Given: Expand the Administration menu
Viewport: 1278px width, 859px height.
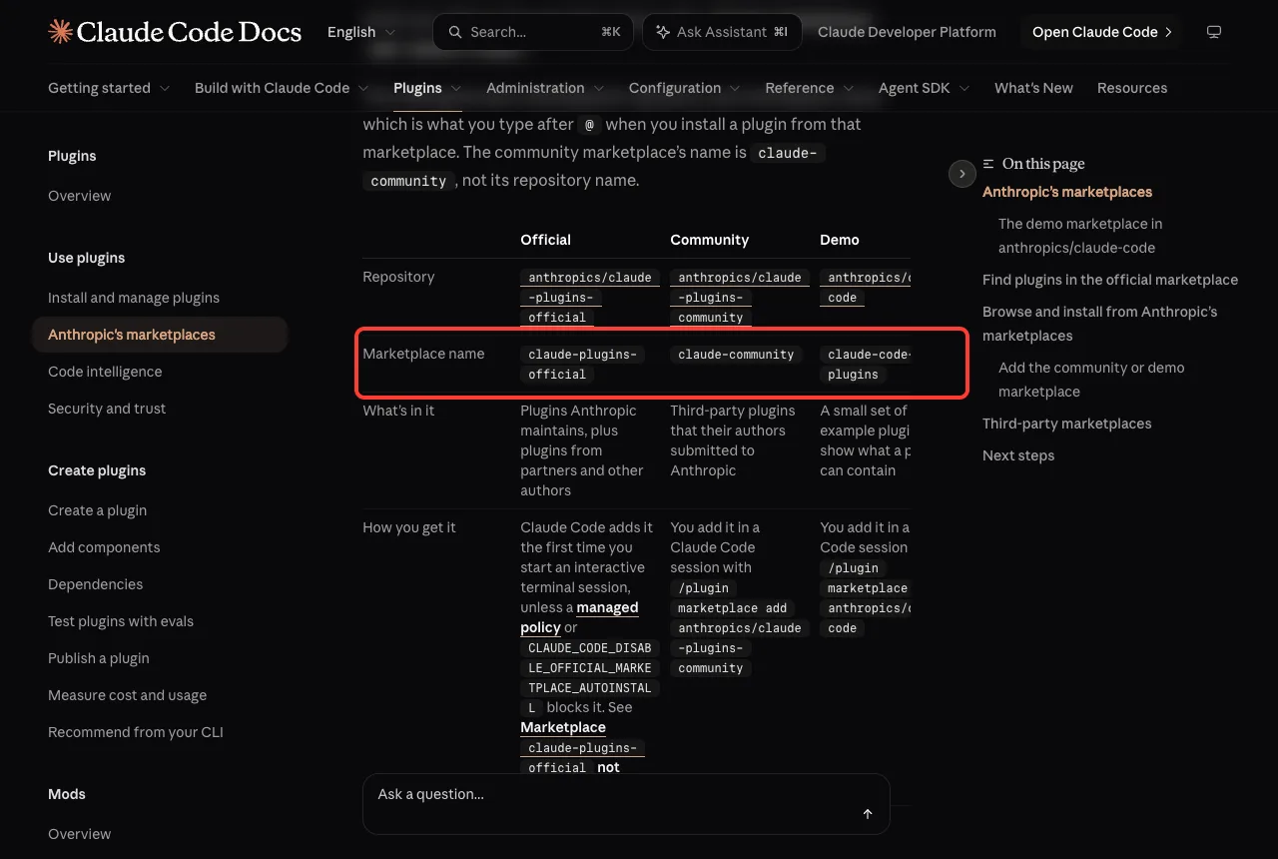Looking at the screenshot, I should 545,88.
